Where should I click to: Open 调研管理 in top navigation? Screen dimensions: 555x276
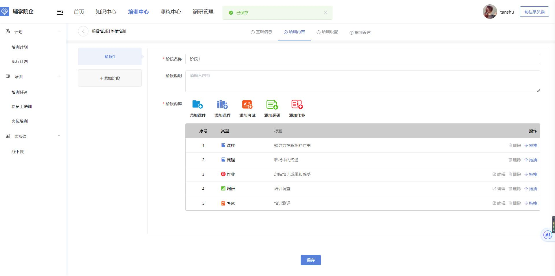coord(203,12)
